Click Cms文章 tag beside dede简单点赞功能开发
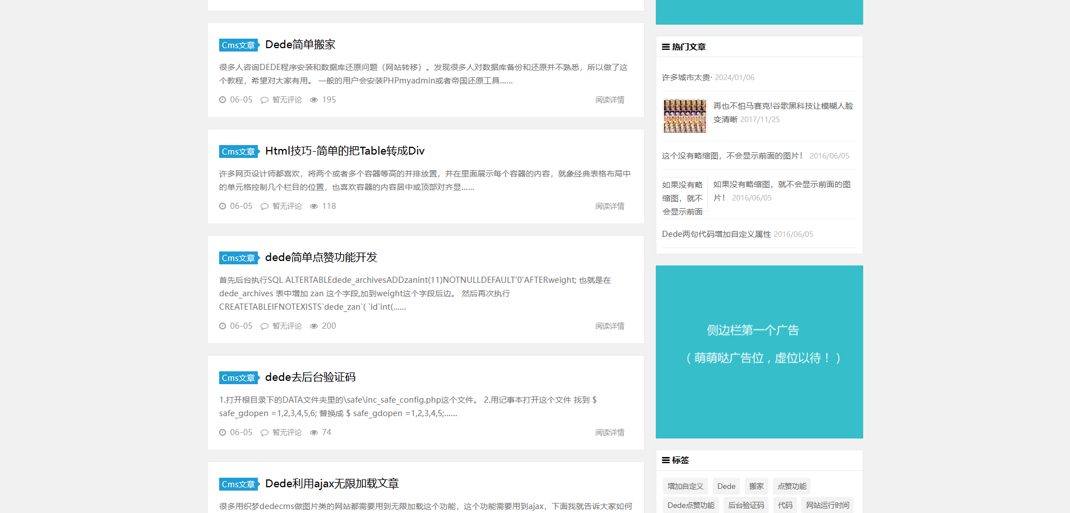Image resolution: width=1070 pixels, height=513 pixels. [239, 258]
